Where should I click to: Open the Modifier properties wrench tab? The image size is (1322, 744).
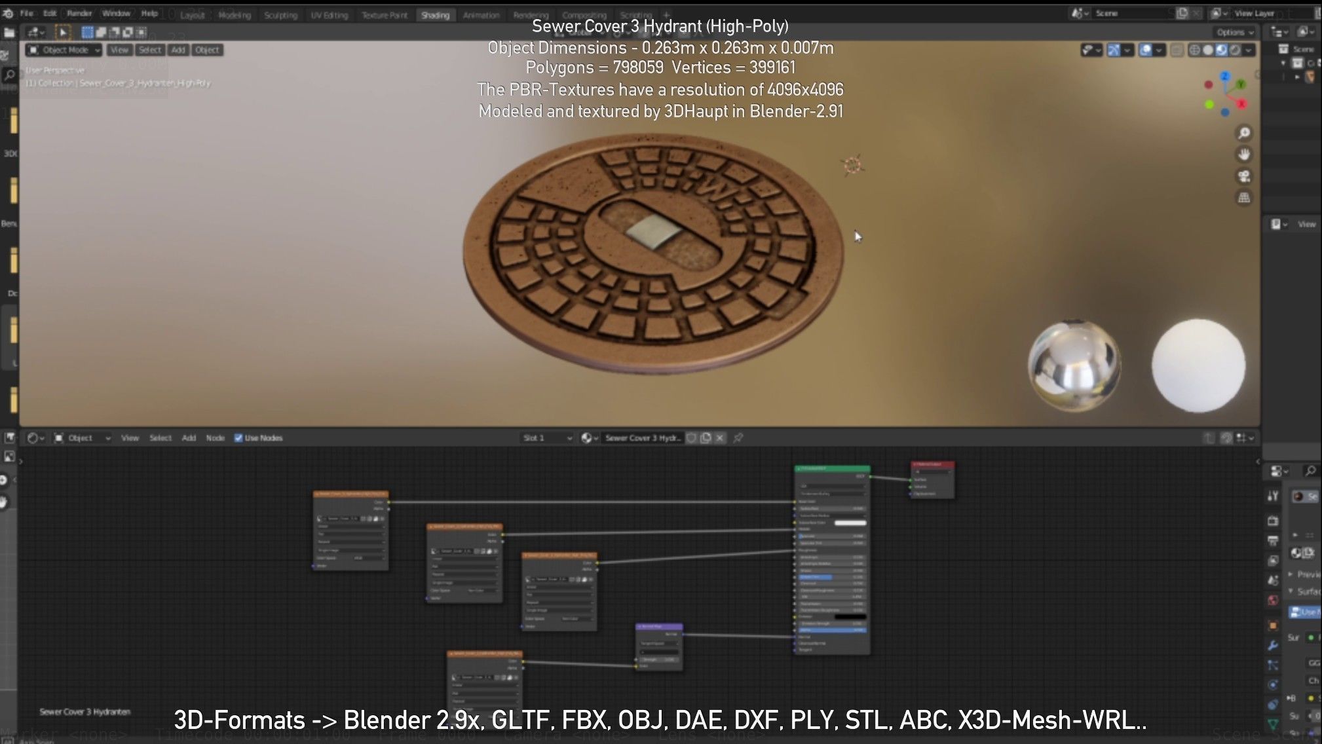point(1273,646)
